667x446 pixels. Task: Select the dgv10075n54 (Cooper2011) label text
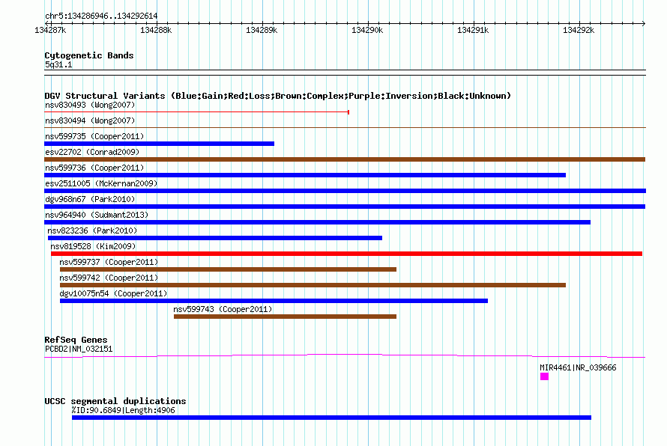point(113,293)
